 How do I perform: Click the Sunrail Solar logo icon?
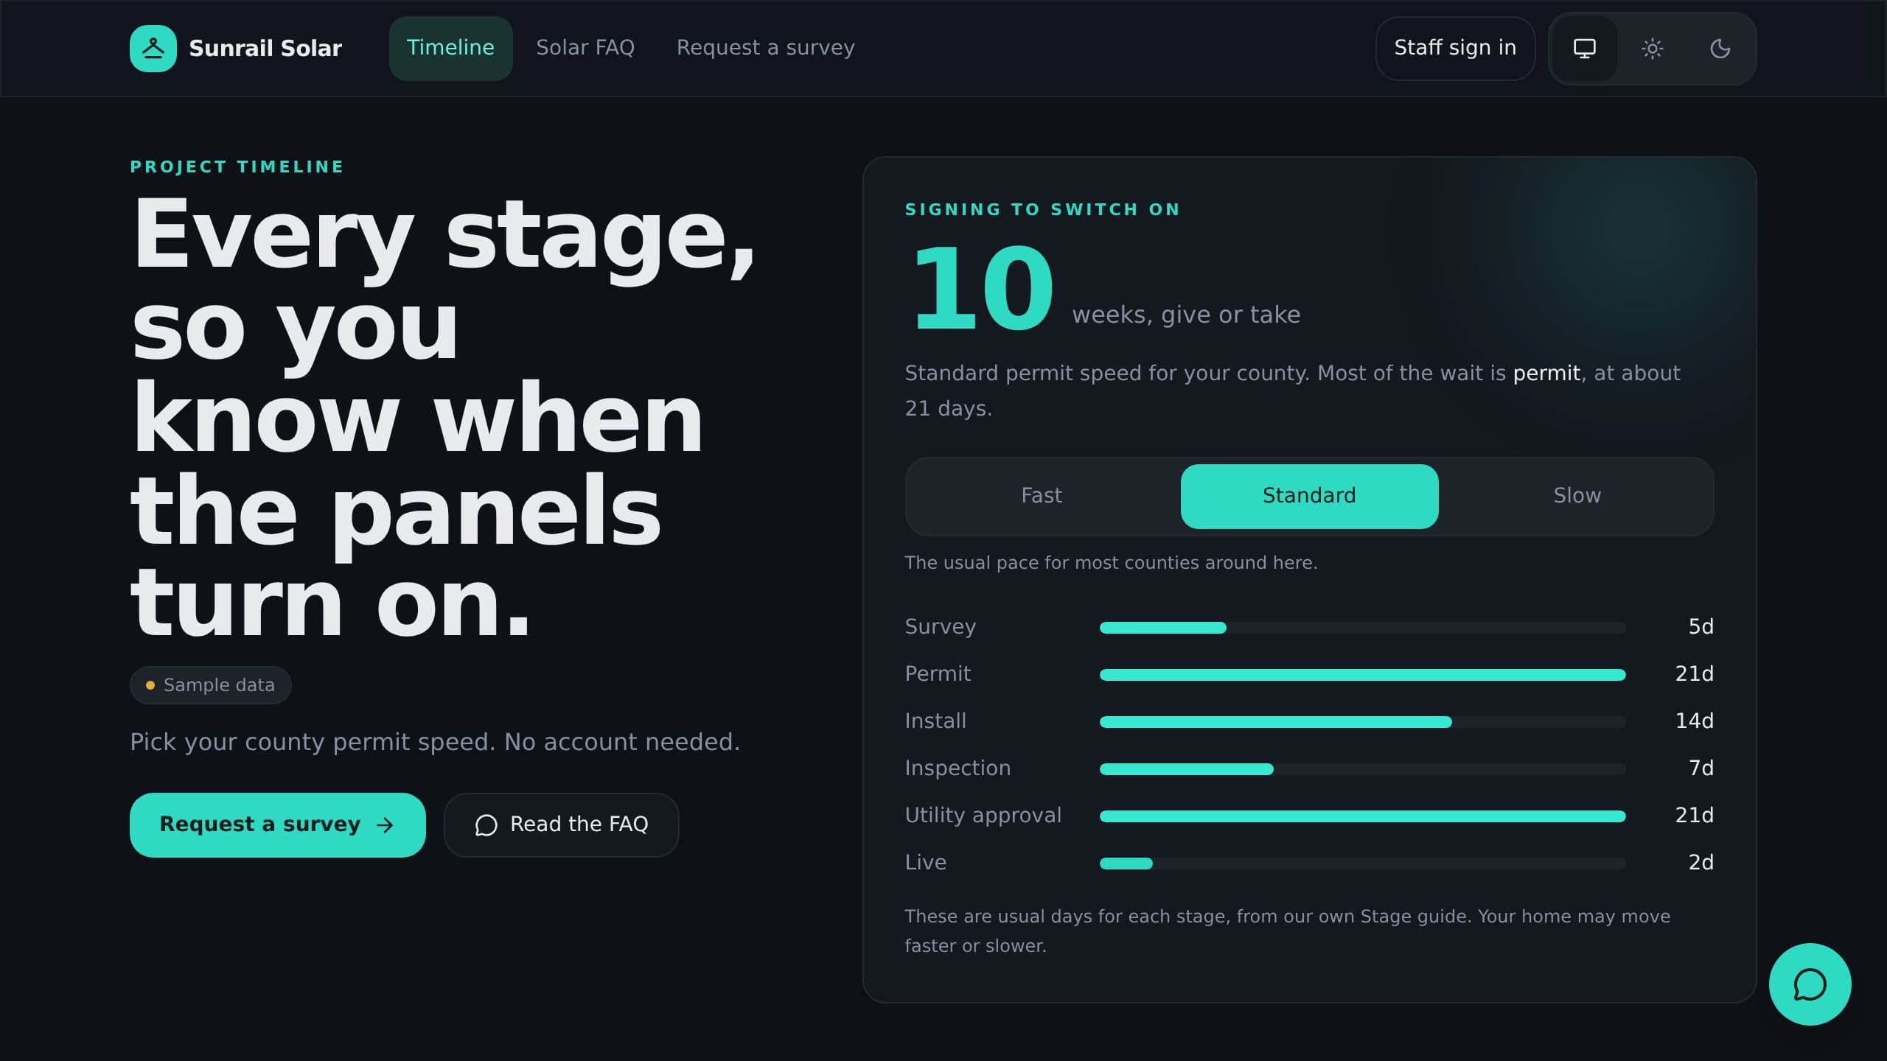coord(153,49)
